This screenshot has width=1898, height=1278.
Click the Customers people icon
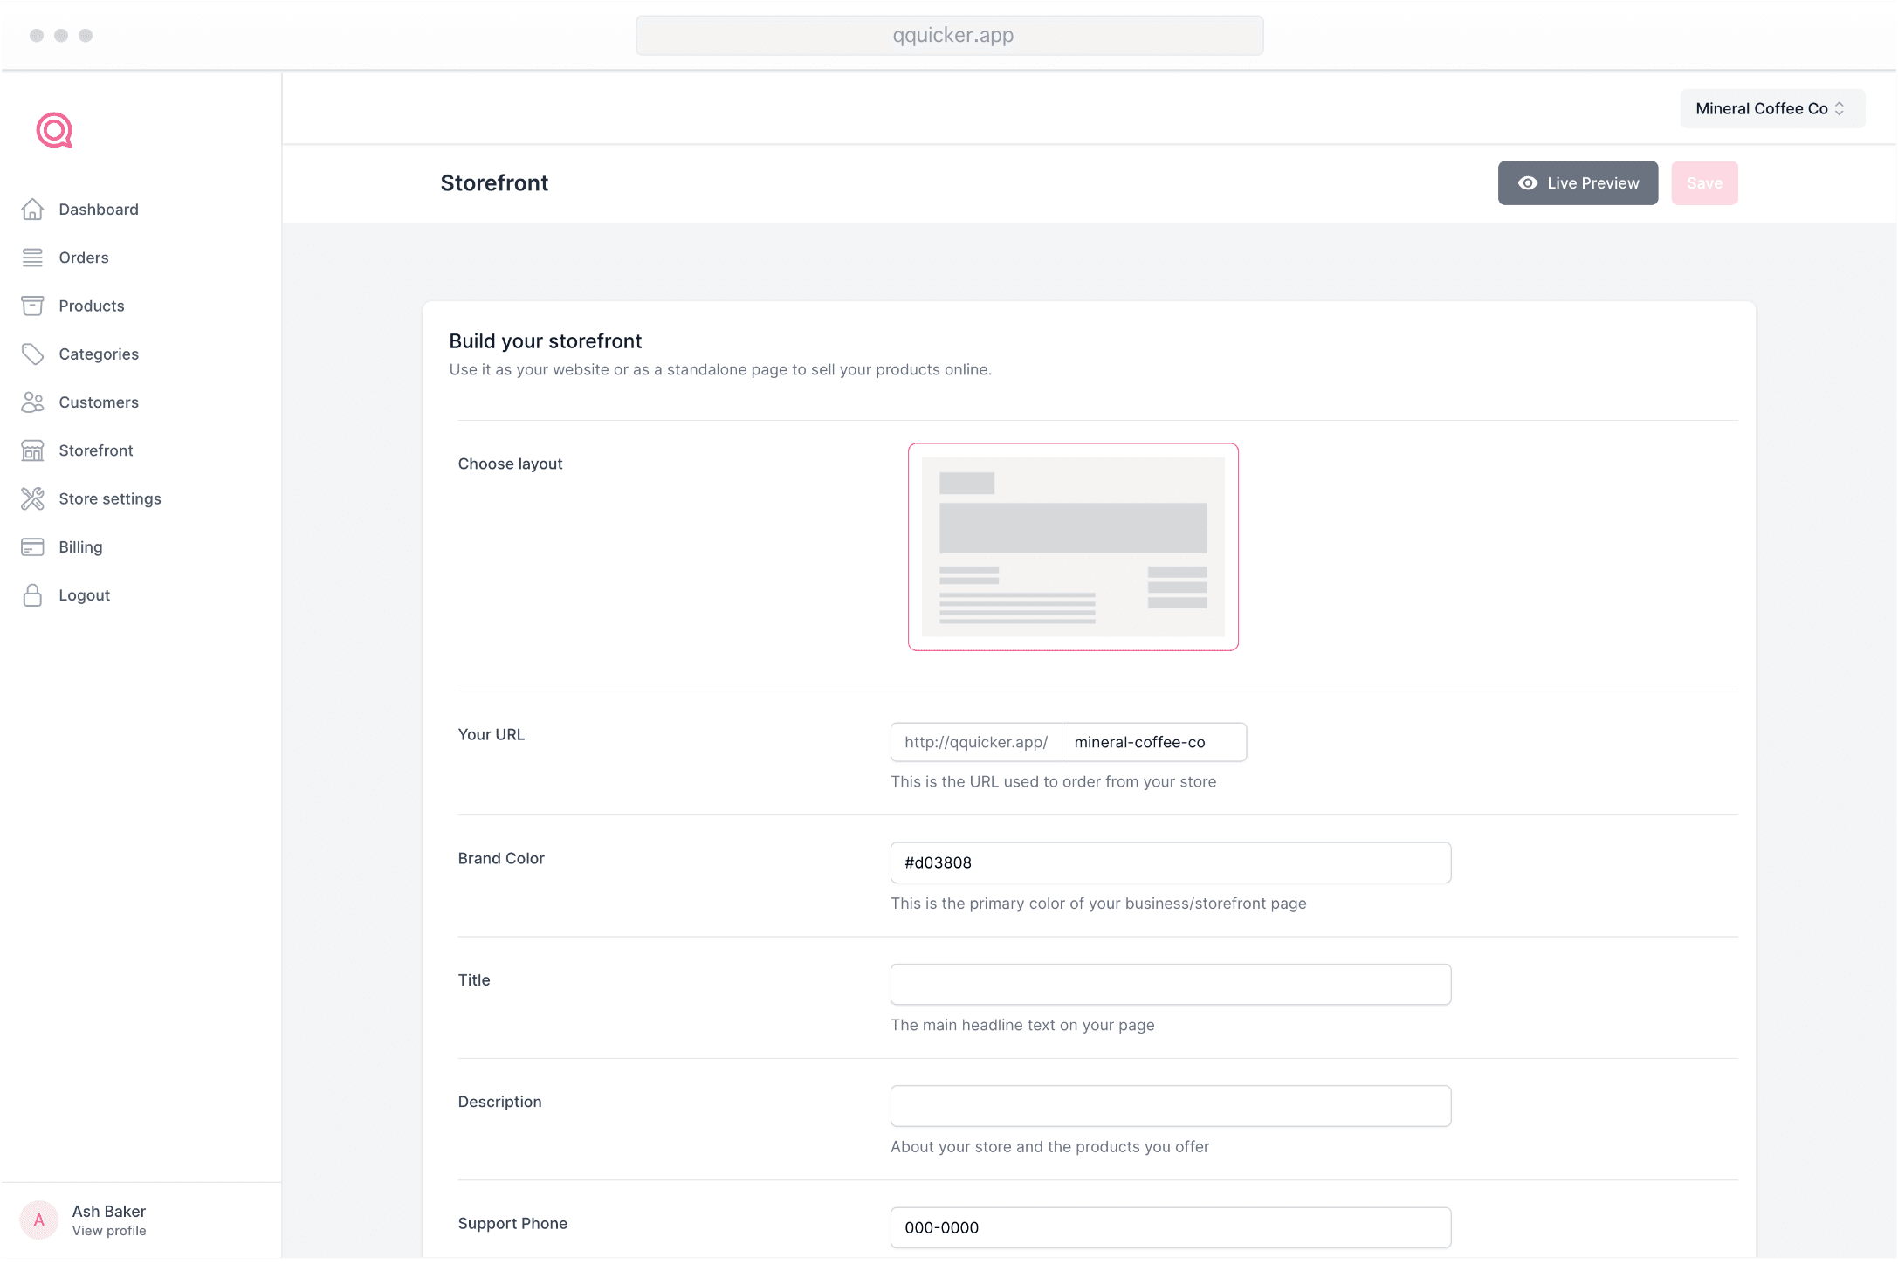[32, 402]
